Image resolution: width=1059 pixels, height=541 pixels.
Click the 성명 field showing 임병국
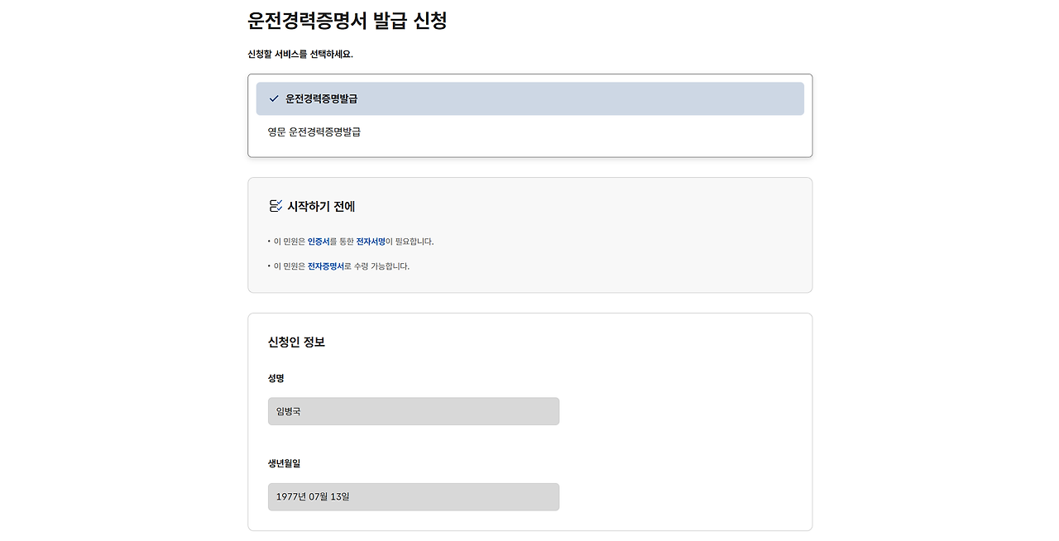(x=414, y=411)
